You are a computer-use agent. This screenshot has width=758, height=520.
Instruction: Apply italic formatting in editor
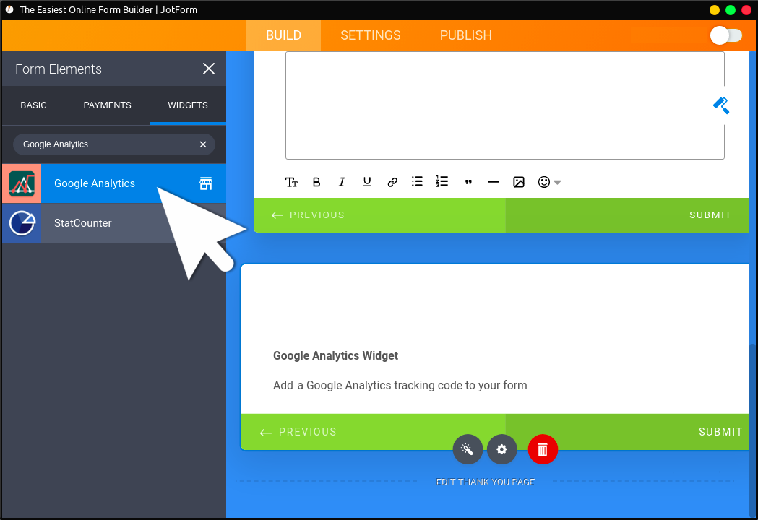342,182
